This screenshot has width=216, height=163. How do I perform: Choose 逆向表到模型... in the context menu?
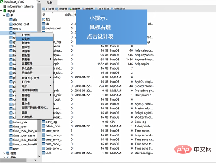[34, 90]
